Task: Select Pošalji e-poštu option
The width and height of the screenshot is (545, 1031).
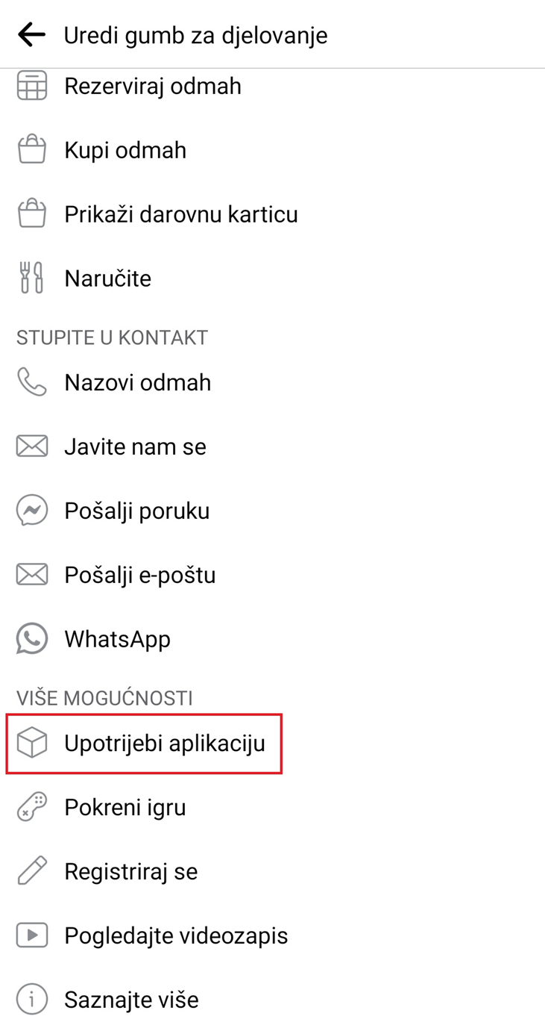Action: (x=139, y=575)
